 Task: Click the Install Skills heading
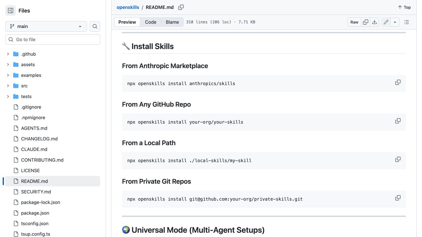148,46
